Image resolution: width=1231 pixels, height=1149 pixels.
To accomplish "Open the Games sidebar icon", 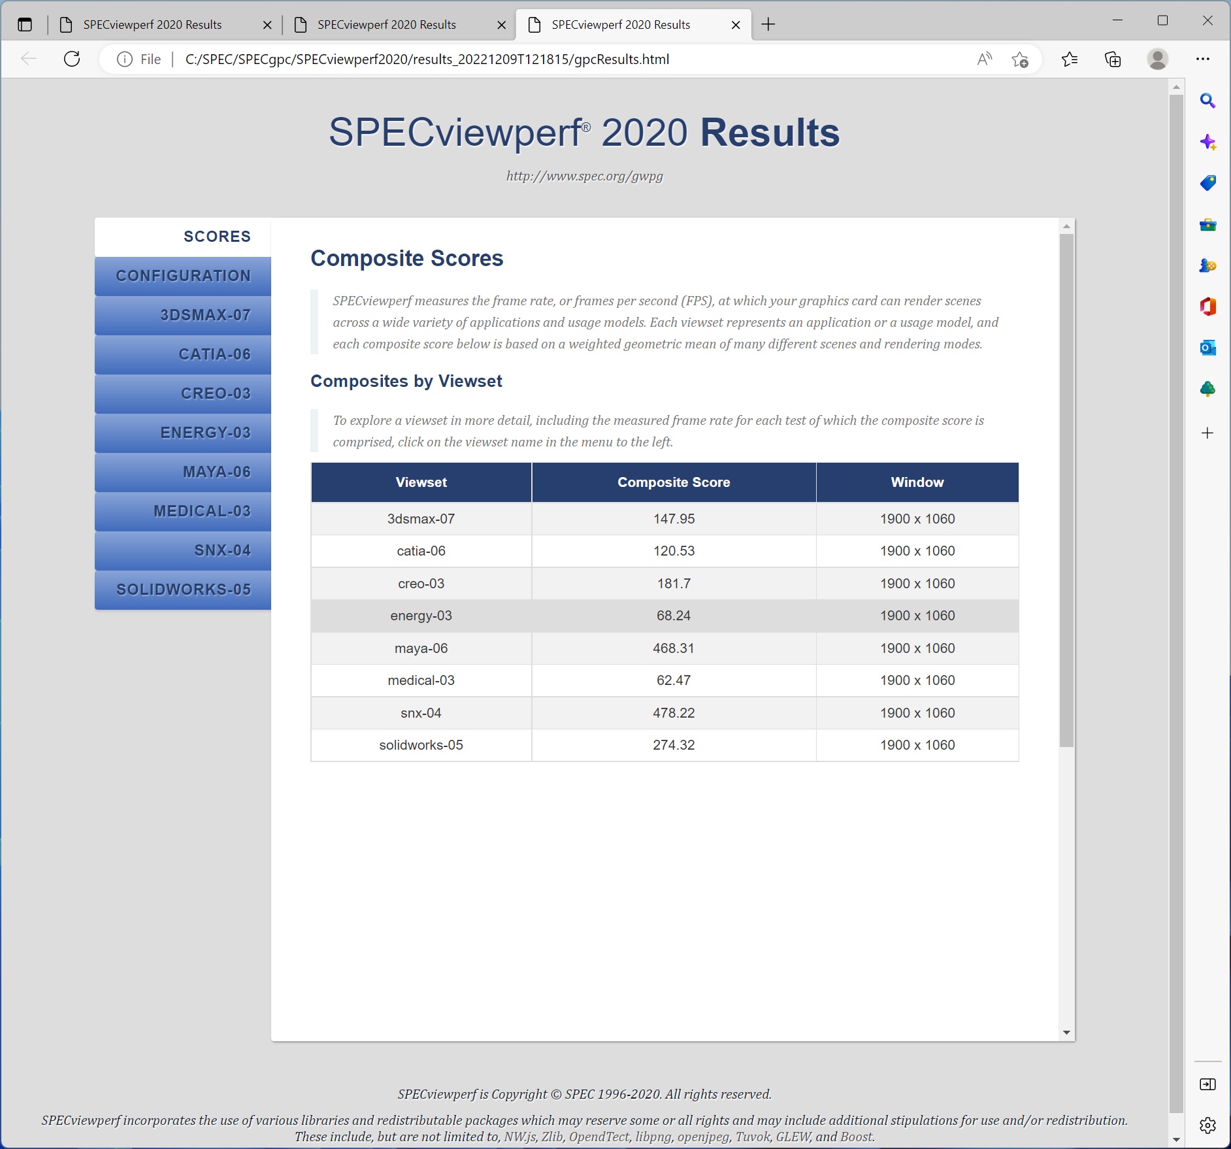I will pos(1207,265).
